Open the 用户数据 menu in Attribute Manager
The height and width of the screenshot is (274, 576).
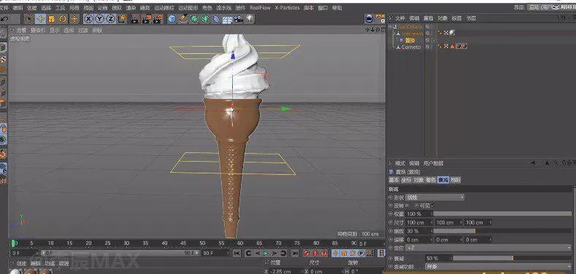[434, 163]
